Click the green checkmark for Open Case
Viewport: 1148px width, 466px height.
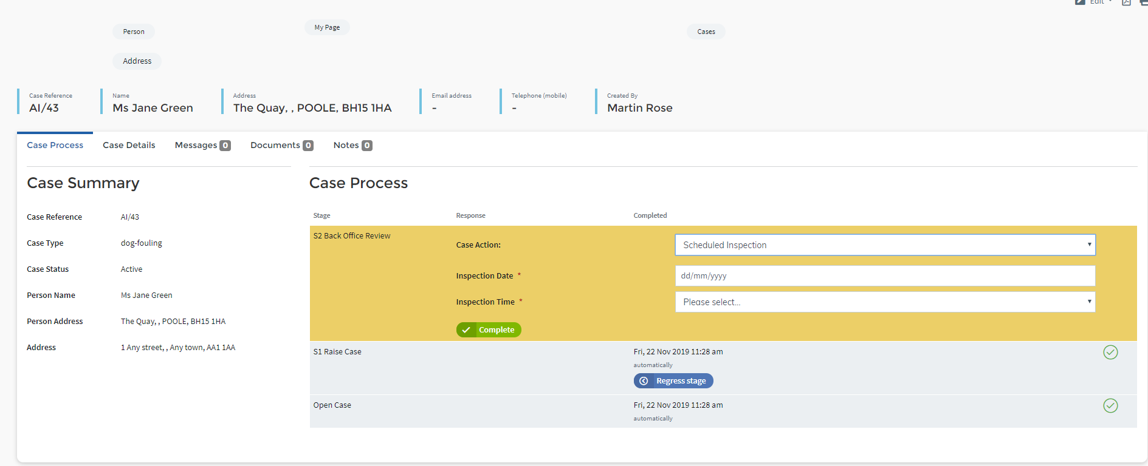coord(1110,406)
